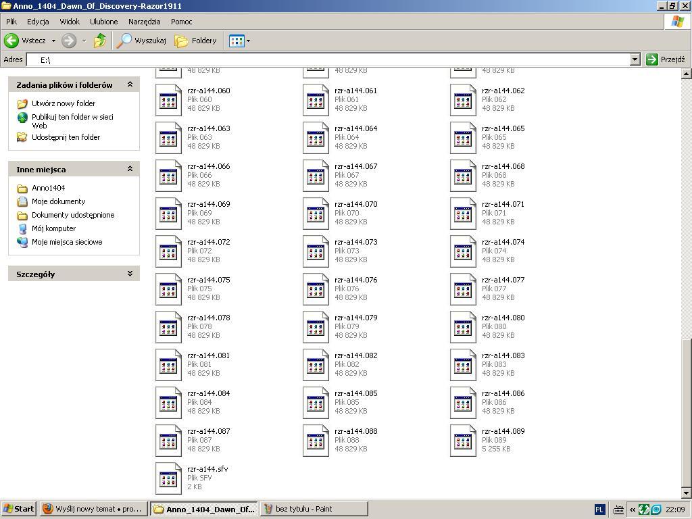Select file icon for rzr-a144.088
This screenshot has width=692, height=519.
[x=316, y=441]
